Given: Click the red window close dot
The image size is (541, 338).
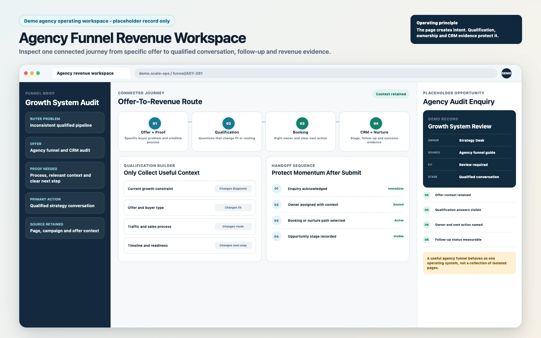Looking at the screenshot, I should tap(26, 73).
